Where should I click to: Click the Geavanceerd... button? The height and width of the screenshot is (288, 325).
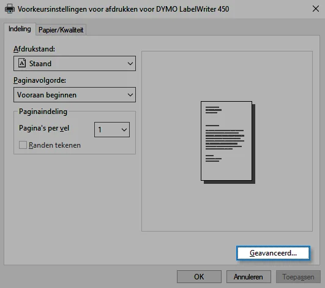click(x=273, y=253)
